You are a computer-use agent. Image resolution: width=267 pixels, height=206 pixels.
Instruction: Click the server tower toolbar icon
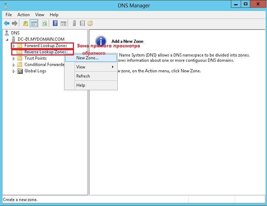coord(74,23)
